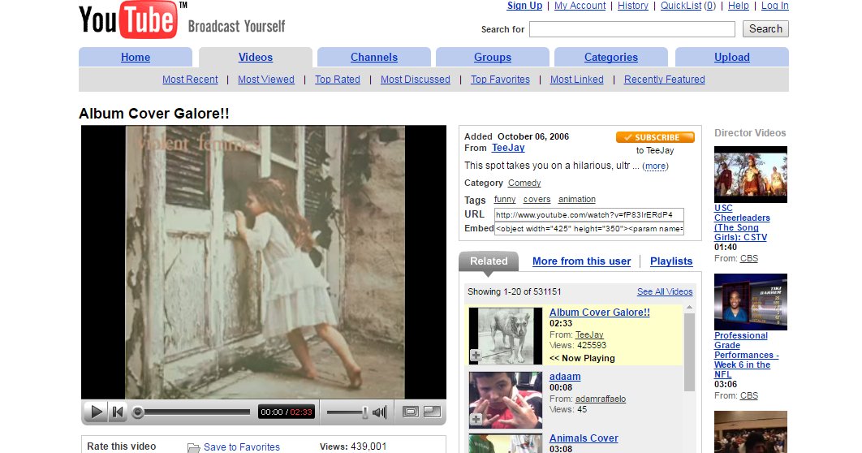Open the Animals Cover video link
Viewport: 862px width, 453px height.
(x=584, y=438)
